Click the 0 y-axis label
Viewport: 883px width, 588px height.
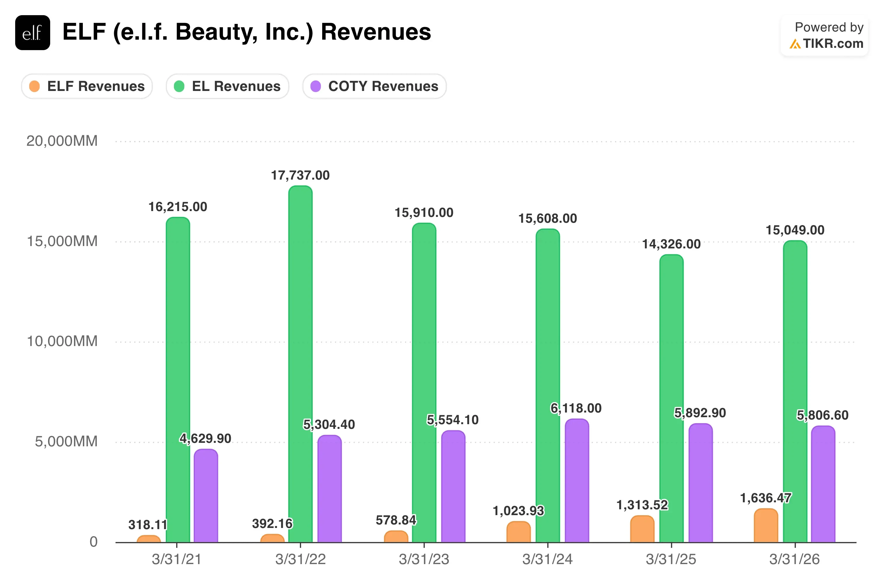93,542
